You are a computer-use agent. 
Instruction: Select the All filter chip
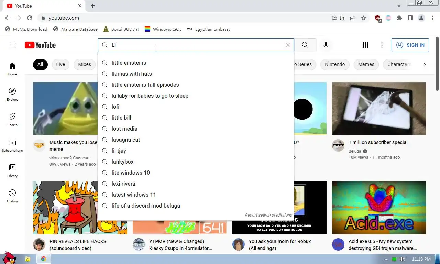click(40, 64)
